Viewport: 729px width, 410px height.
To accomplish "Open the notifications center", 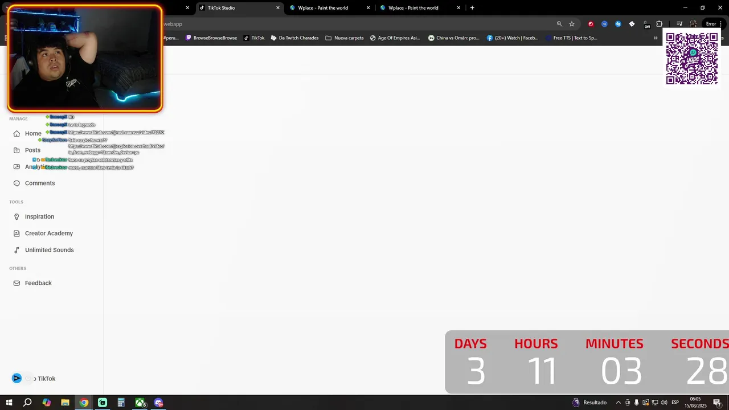I will tap(717, 403).
